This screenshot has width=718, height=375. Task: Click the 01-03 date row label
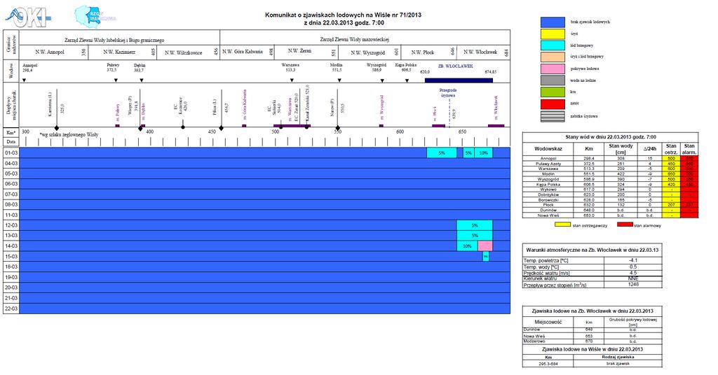[11, 153]
